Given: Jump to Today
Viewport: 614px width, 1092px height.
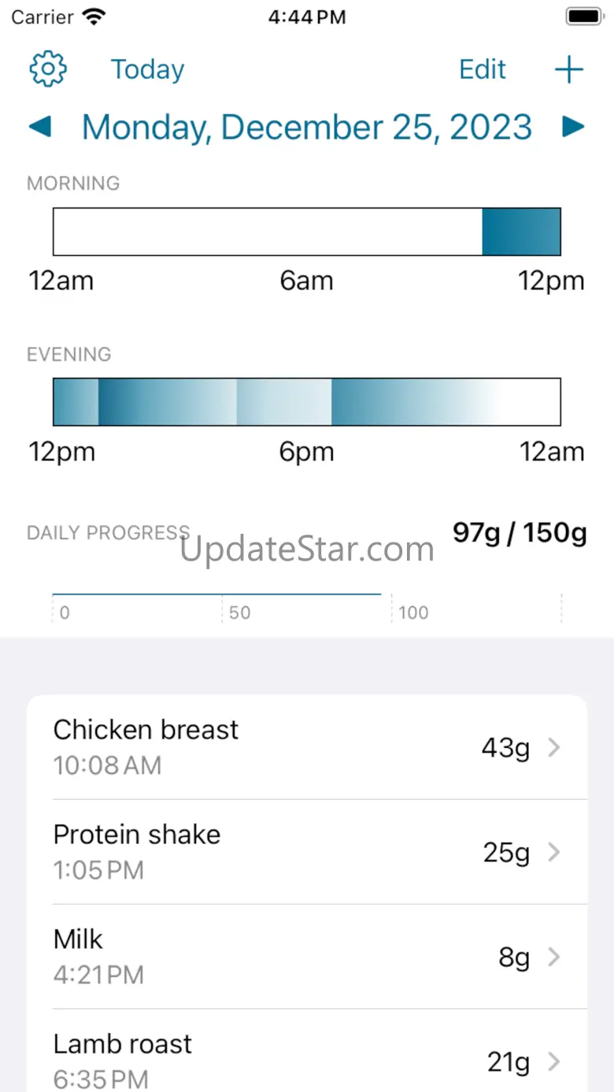Looking at the screenshot, I should coord(147,69).
